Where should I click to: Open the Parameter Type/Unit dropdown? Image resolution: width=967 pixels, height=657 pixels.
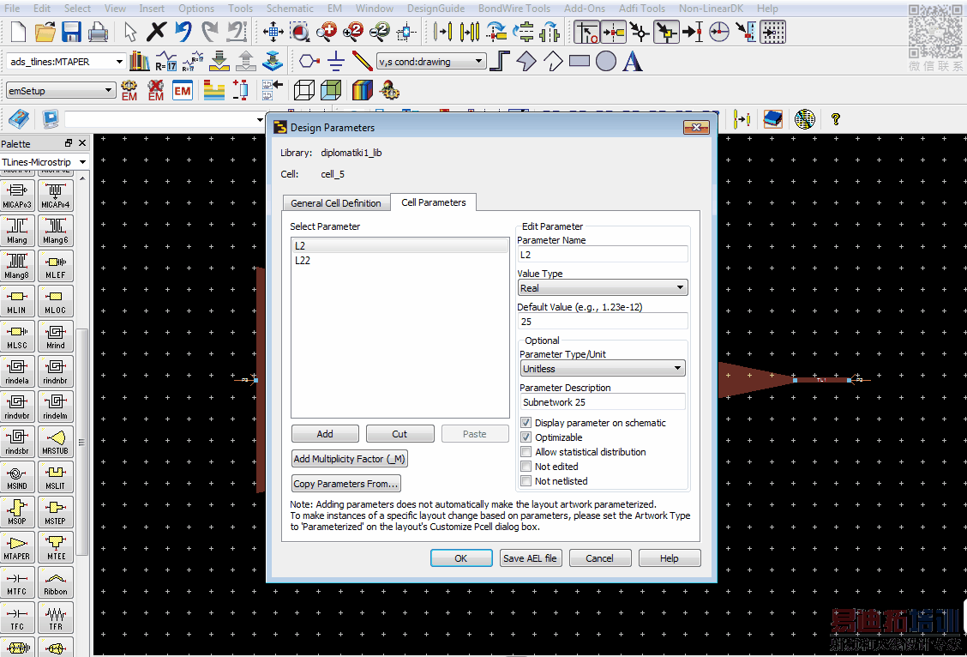tap(603, 369)
